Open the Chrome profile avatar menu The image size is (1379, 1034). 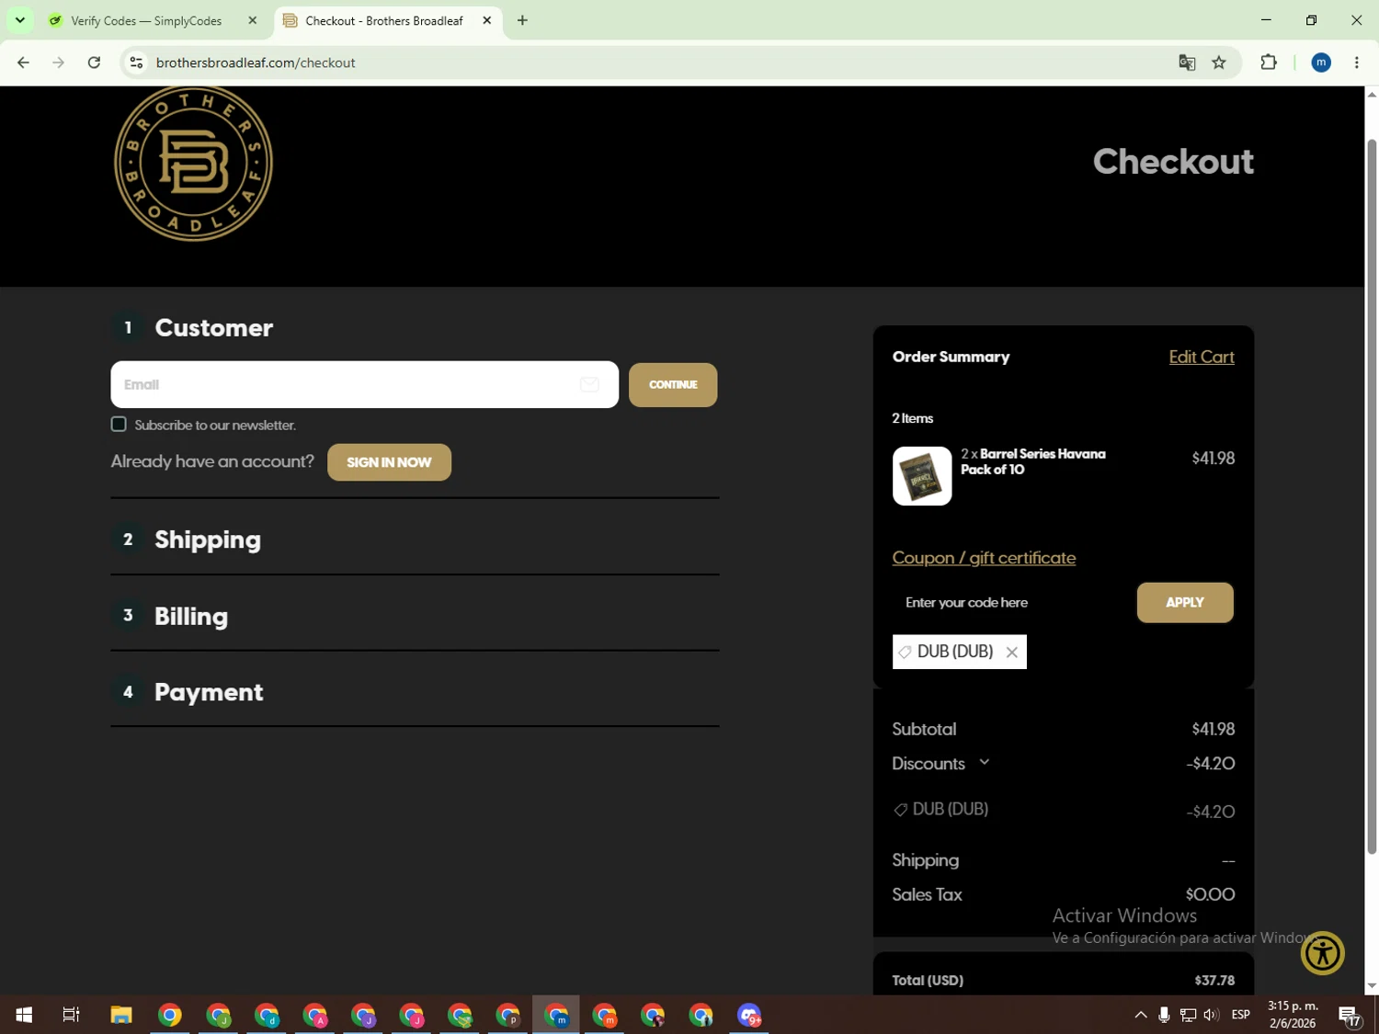[x=1321, y=62]
